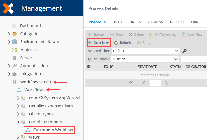Switch to the Rights tab

tap(118, 22)
